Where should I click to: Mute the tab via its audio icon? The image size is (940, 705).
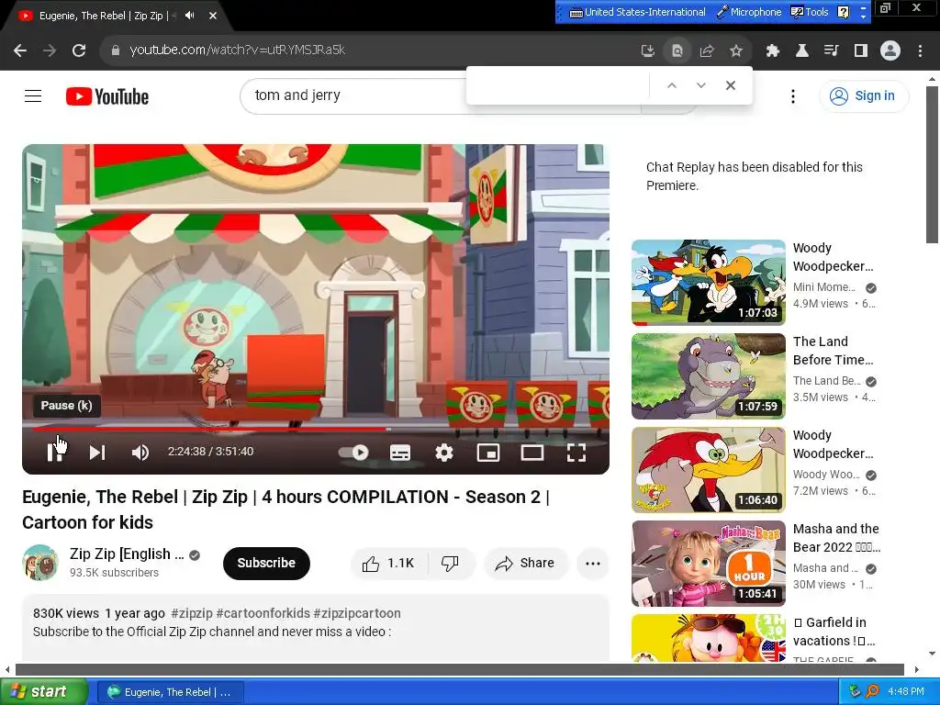(190, 16)
